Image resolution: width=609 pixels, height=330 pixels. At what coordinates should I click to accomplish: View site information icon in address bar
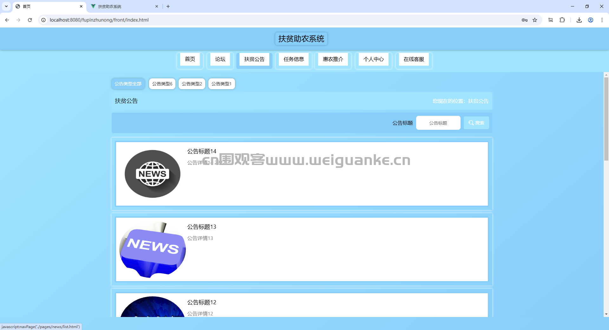pos(44,20)
